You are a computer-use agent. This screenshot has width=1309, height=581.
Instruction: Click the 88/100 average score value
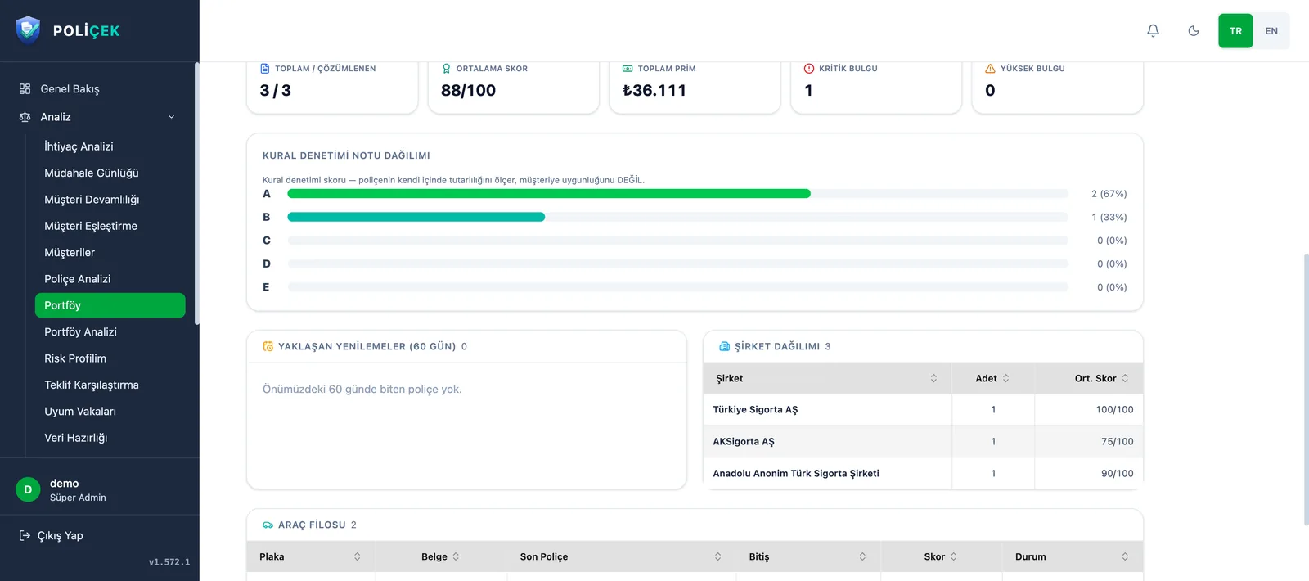[x=468, y=90]
